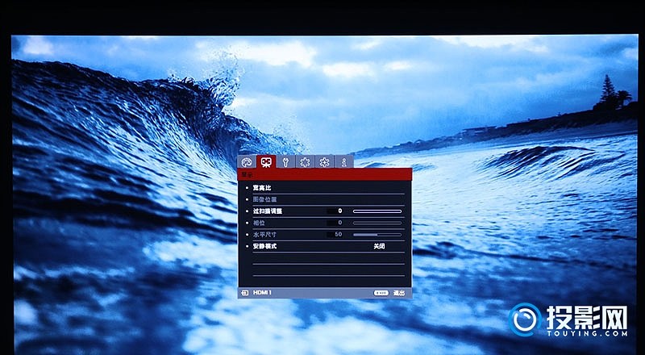Select the 过扫描调整 menu item
The height and width of the screenshot is (355, 645).
click(x=267, y=211)
